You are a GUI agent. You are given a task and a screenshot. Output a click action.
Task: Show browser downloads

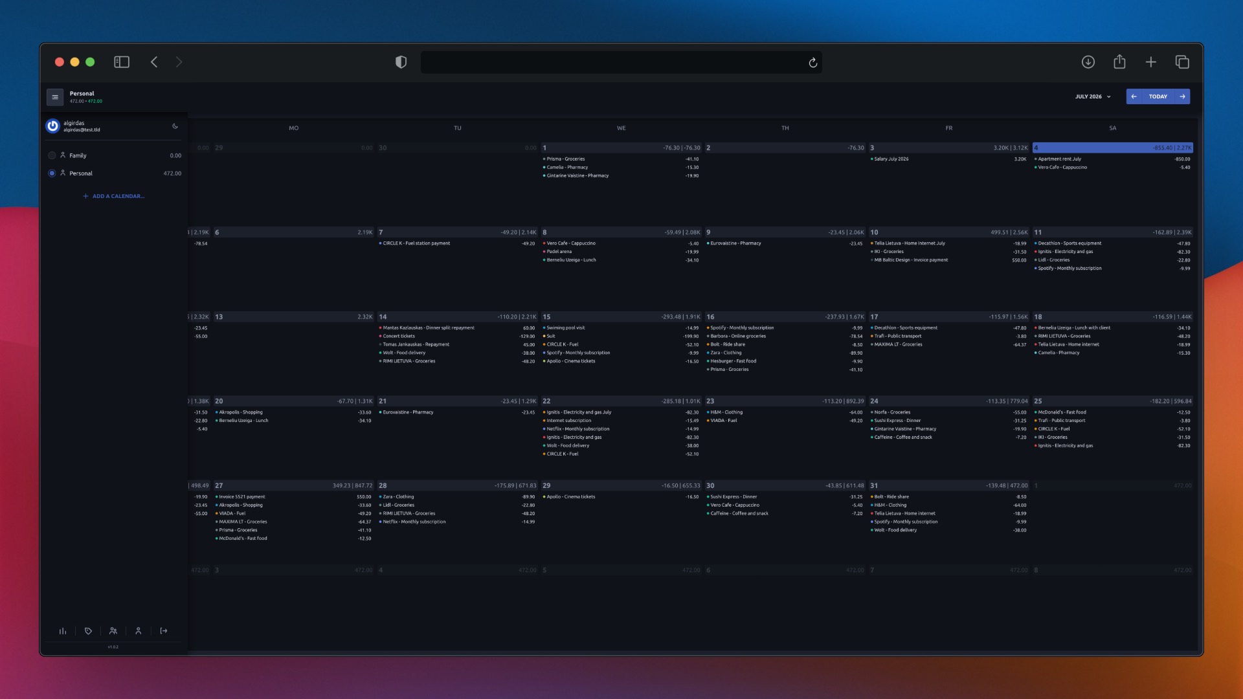[x=1088, y=62]
